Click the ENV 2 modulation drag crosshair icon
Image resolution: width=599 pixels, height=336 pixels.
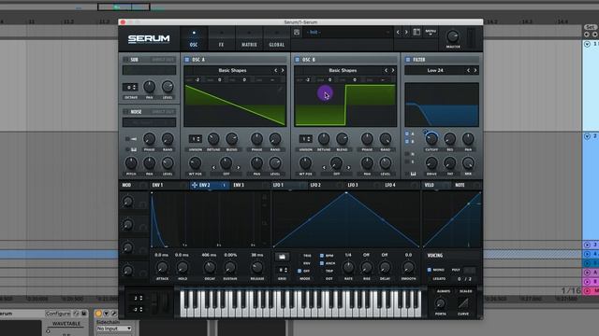tap(195, 185)
